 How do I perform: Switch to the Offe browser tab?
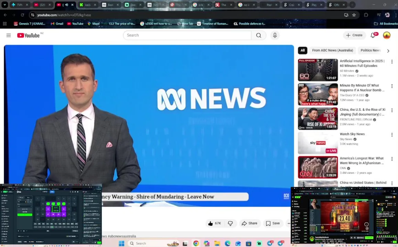[337, 4]
